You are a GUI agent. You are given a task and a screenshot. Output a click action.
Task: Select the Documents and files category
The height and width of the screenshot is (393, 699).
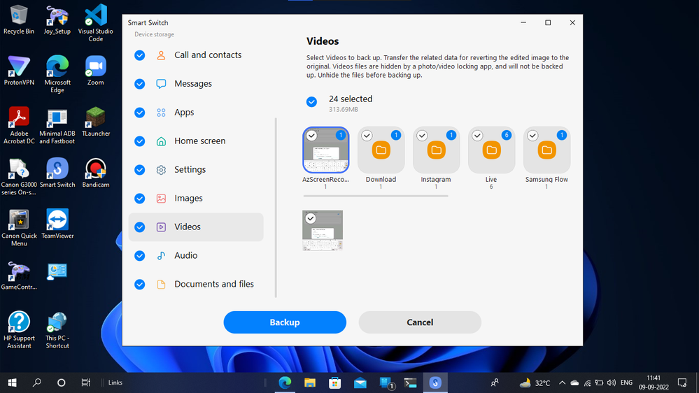(x=196, y=285)
